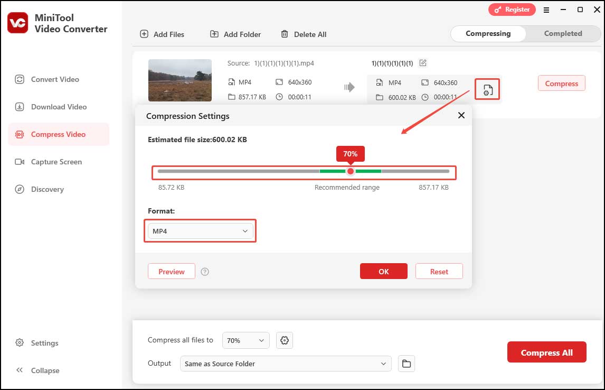Click the Recommended range label
Screen dimensions: 605x390
pos(347,187)
